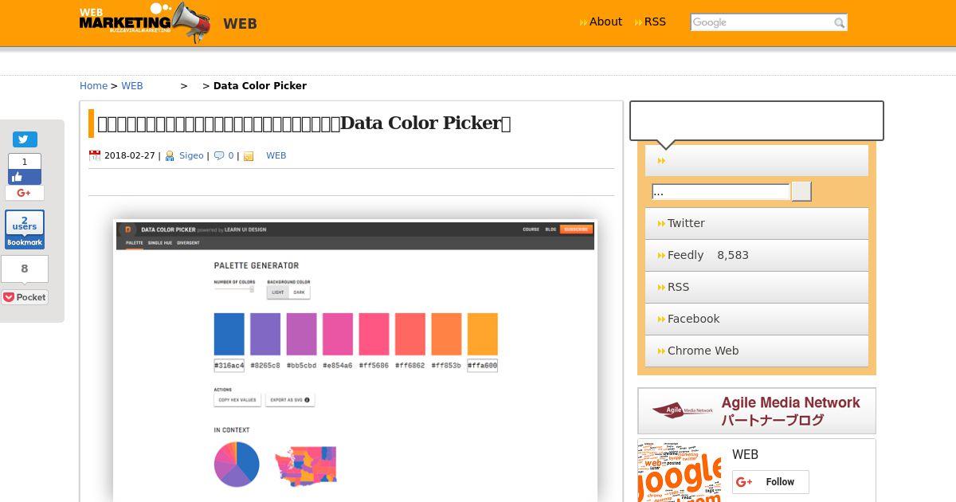
Task: Click the #ffa600 hex value field
Action: click(x=483, y=366)
